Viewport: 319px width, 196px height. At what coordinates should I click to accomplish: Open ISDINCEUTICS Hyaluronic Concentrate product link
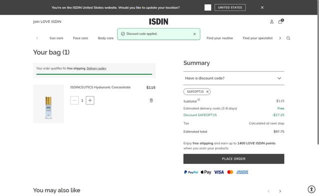[100, 87]
